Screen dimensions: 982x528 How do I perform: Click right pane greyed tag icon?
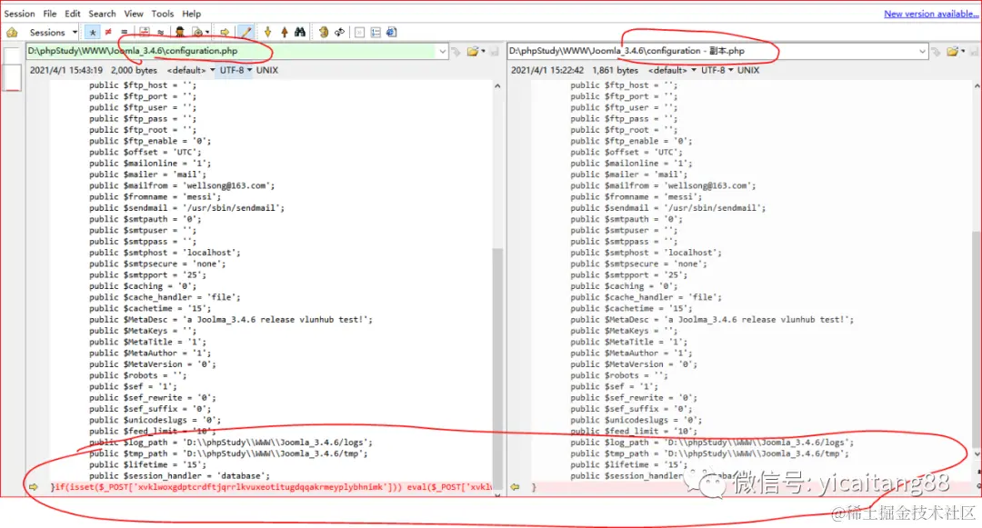(936, 51)
